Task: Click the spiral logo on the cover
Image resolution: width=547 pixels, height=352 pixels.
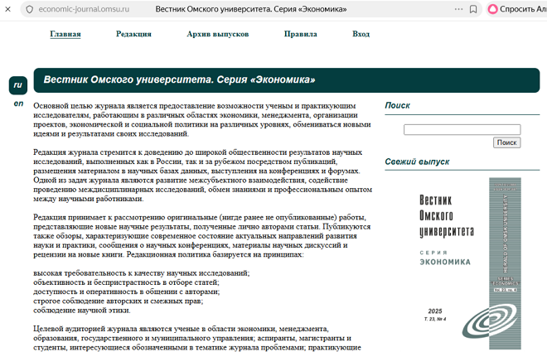Action: tap(490, 321)
